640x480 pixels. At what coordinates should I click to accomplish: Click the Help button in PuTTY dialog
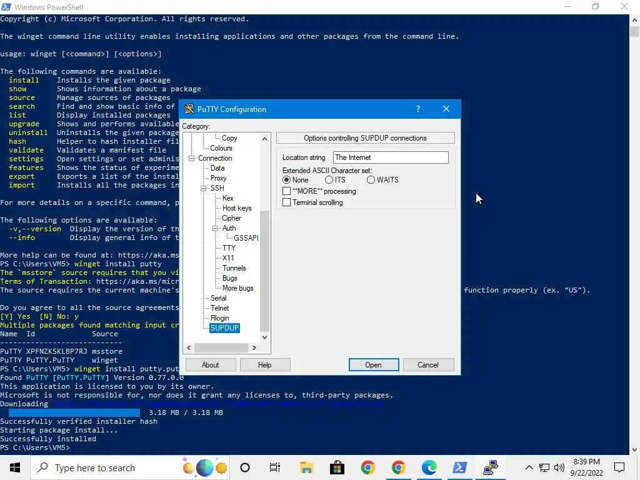265,365
